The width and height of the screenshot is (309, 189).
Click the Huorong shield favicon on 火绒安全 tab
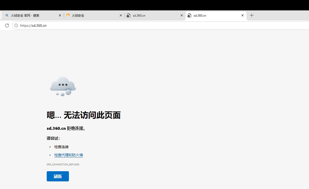coord(68,15)
